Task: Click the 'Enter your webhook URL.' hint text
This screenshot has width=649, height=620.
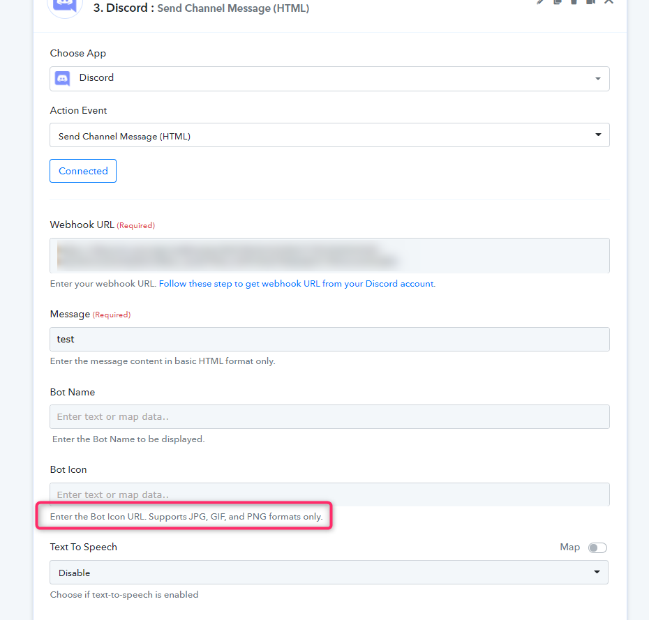Action: pos(103,284)
